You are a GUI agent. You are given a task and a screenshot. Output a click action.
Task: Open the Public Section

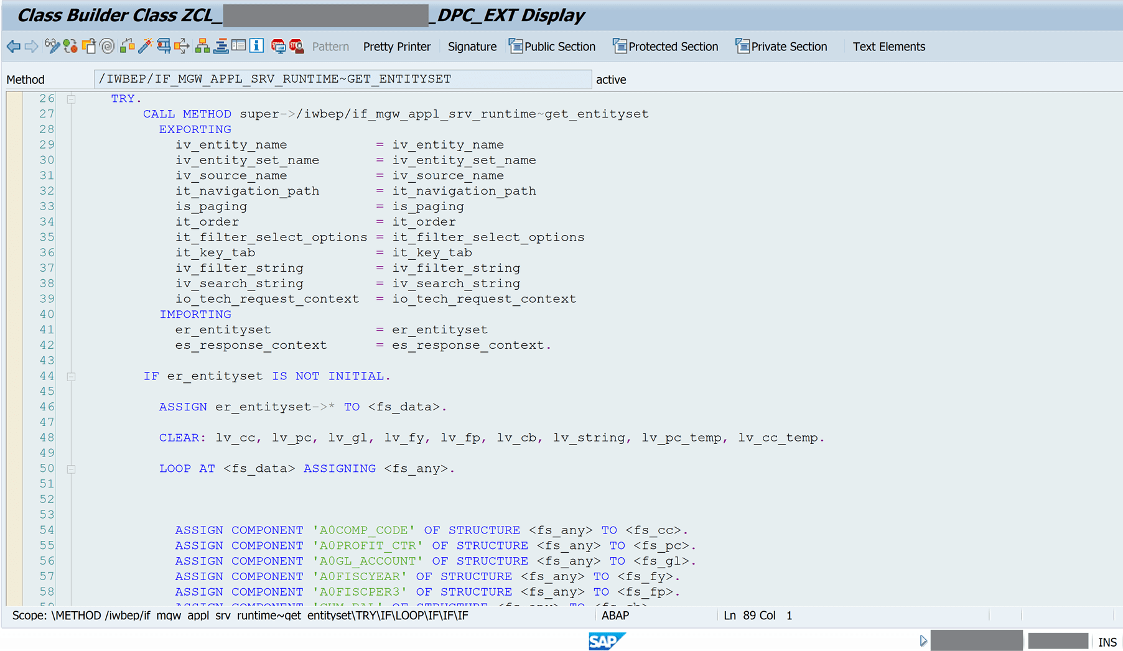point(552,46)
